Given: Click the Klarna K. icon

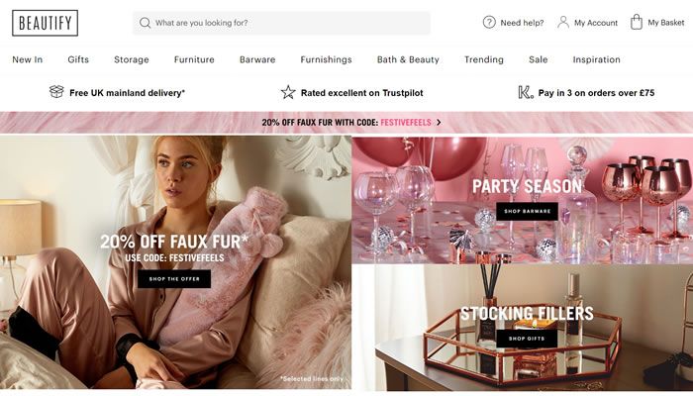Looking at the screenshot, I should 526,92.
